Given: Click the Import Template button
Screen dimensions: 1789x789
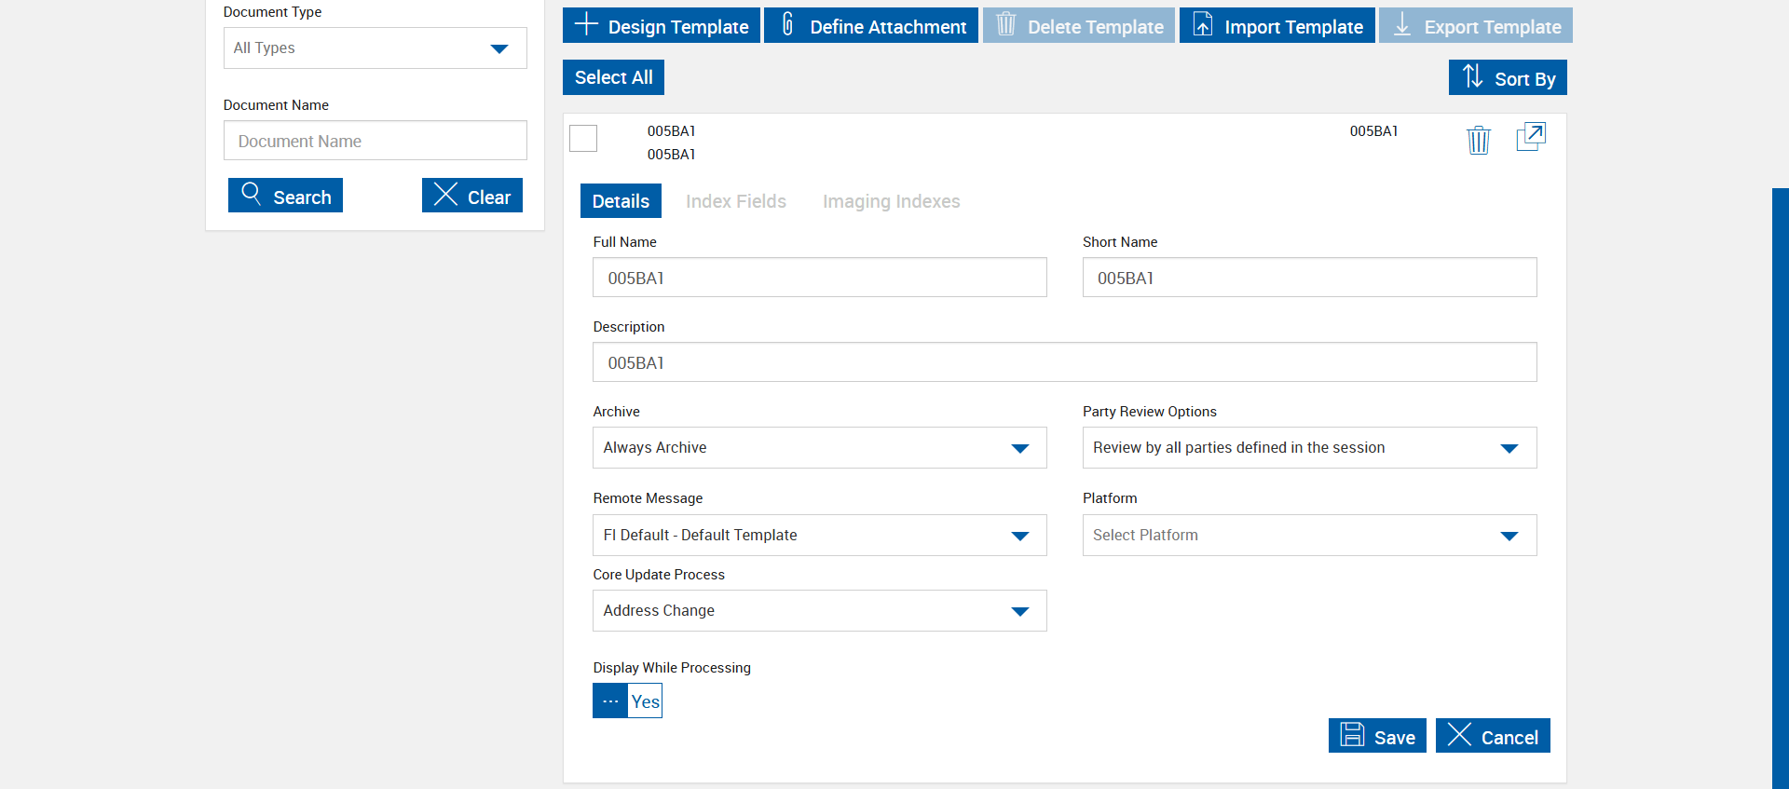Looking at the screenshot, I should click(x=1277, y=26).
